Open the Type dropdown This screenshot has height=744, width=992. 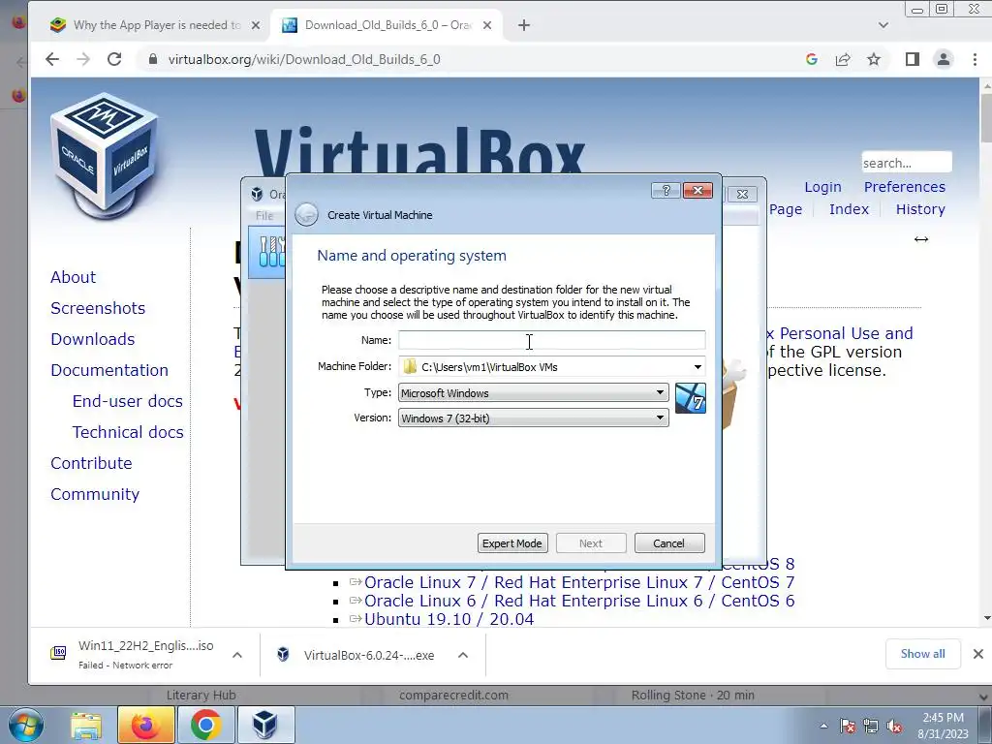pos(534,393)
